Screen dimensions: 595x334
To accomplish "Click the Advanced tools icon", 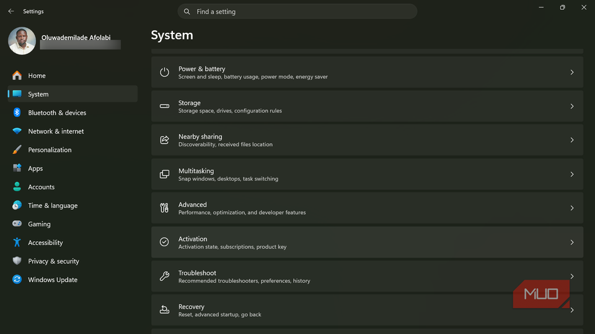I will 164,208.
